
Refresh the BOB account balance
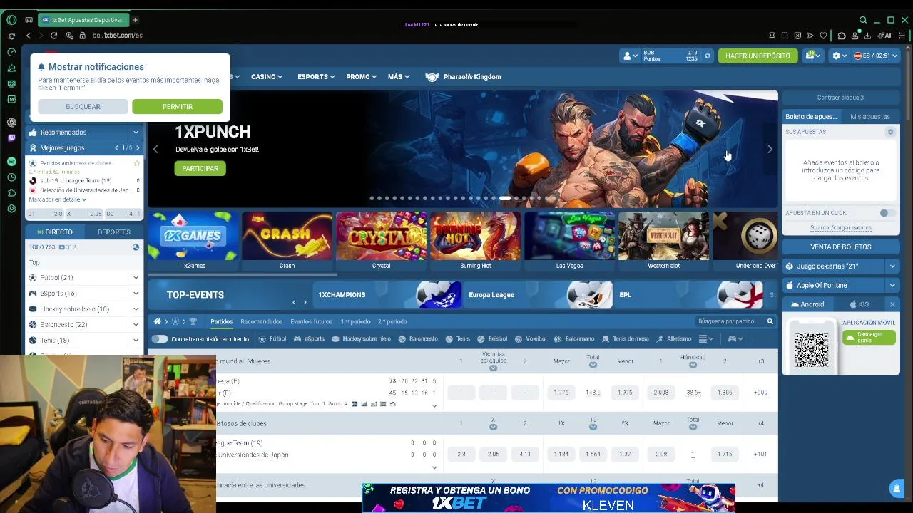(708, 56)
